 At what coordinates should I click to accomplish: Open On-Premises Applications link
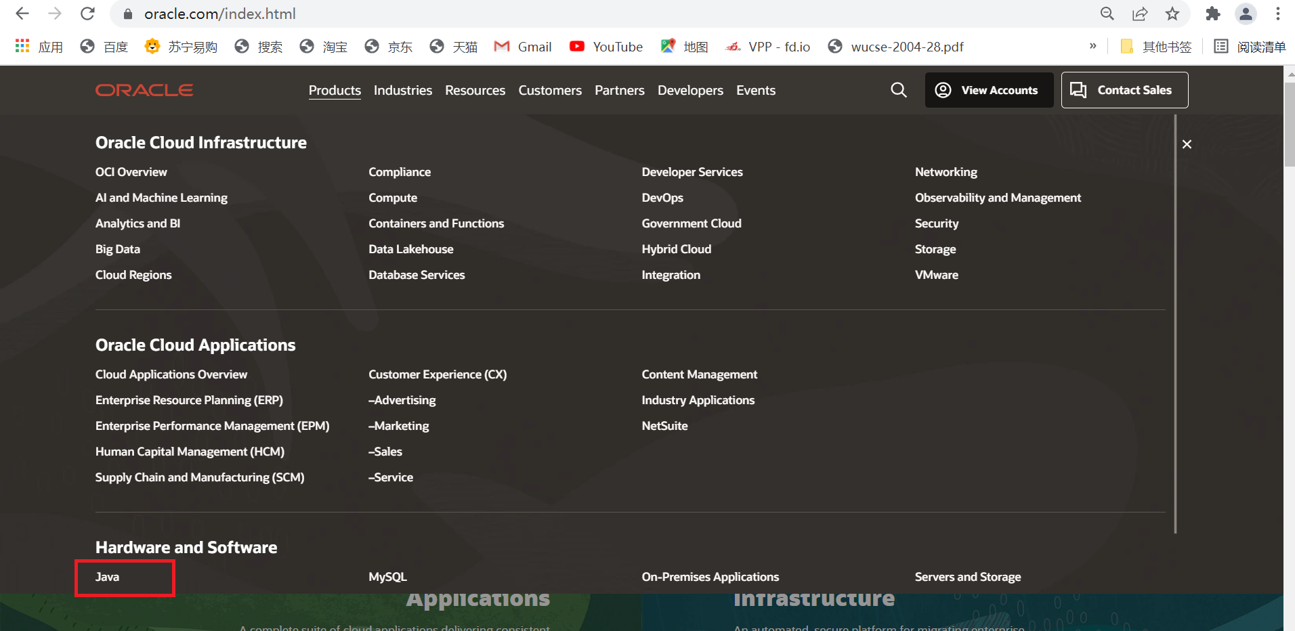coord(710,577)
